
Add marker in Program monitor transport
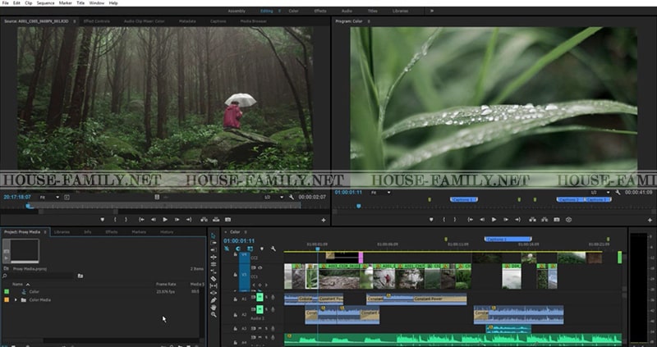[x=431, y=219]
